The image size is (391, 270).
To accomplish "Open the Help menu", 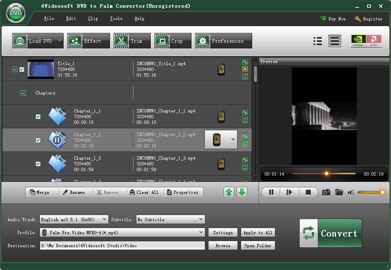I will [139, 18].
